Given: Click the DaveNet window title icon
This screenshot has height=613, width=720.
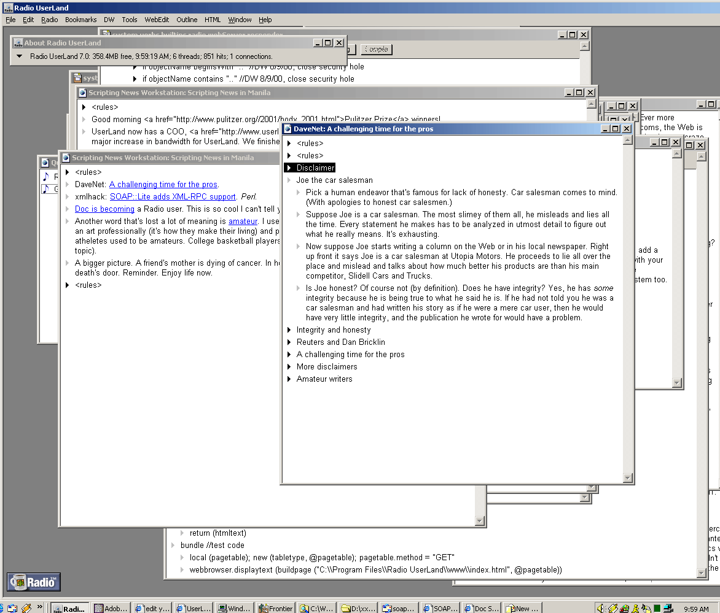Looking at the screenshot, I should click(x=288, y=129).
